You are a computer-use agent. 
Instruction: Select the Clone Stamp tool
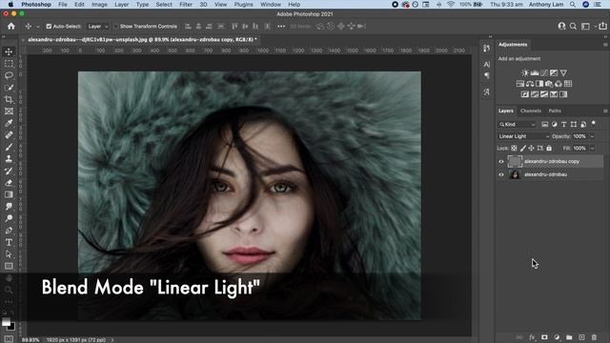9,159
